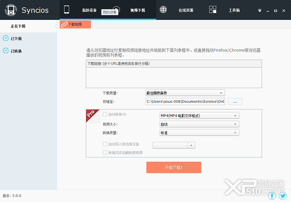Click the phone device icon
Screen dimensions: 291x202
66,10
